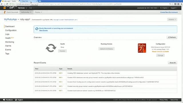Click the Feedback link in the footer
This screenshot has width=183, height=103.
(9, 100)
